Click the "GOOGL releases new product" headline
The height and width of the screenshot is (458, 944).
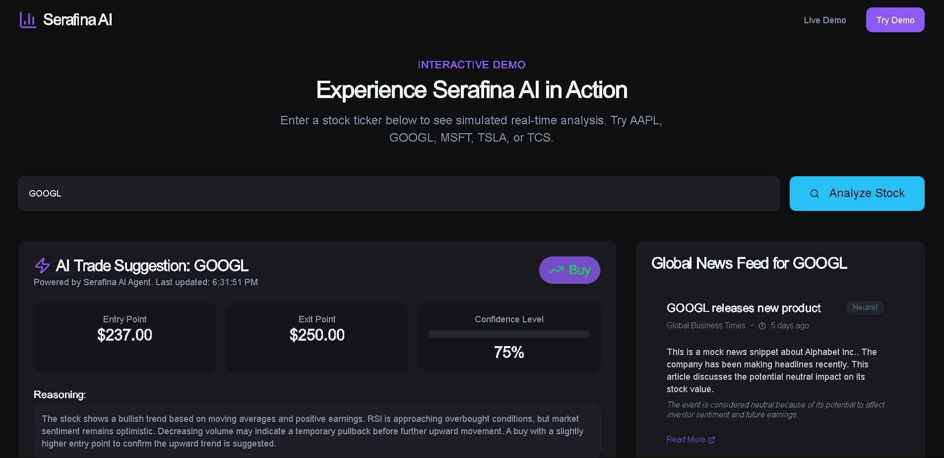743,308
